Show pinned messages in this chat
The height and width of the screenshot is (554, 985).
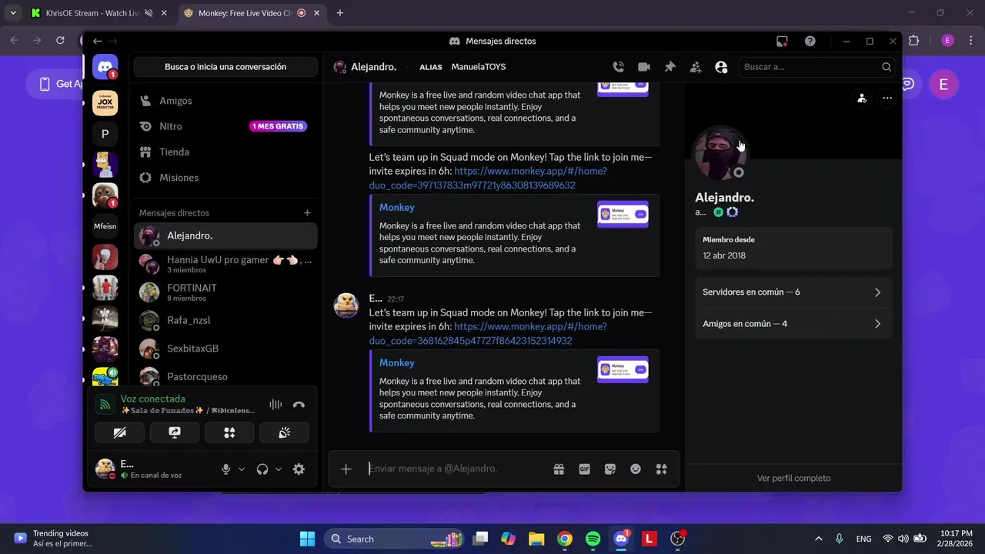click(x=669, y=67)
